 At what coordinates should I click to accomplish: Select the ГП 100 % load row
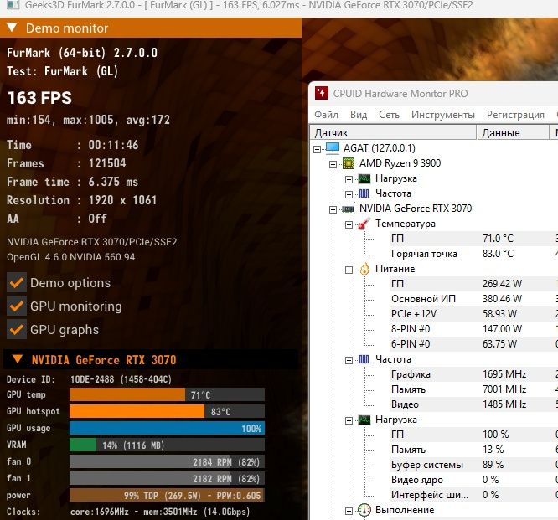tap(473, 435)
